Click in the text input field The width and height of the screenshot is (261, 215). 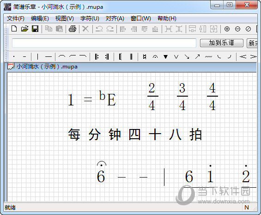tap(104, 43)
